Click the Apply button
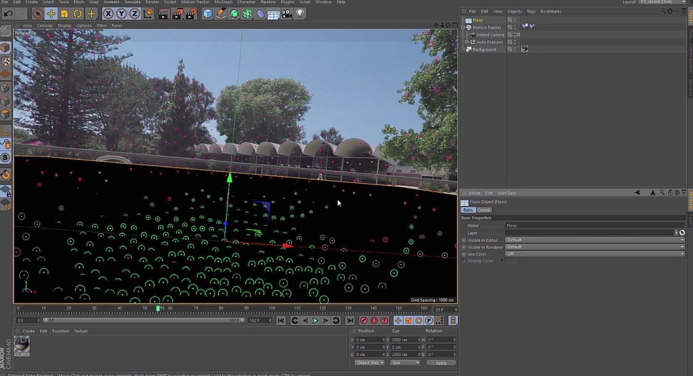693x376 pixels. [x=441, y=363]
